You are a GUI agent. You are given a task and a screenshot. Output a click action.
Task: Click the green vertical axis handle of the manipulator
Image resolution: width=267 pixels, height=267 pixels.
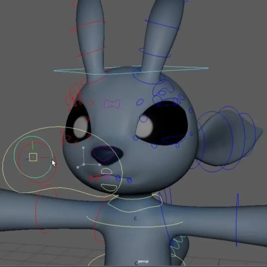pos(33,145)
